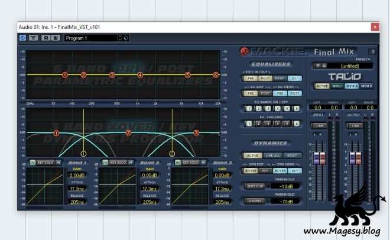
Task: Toggle the Band 1 IN button
Action: pos(32,163)
